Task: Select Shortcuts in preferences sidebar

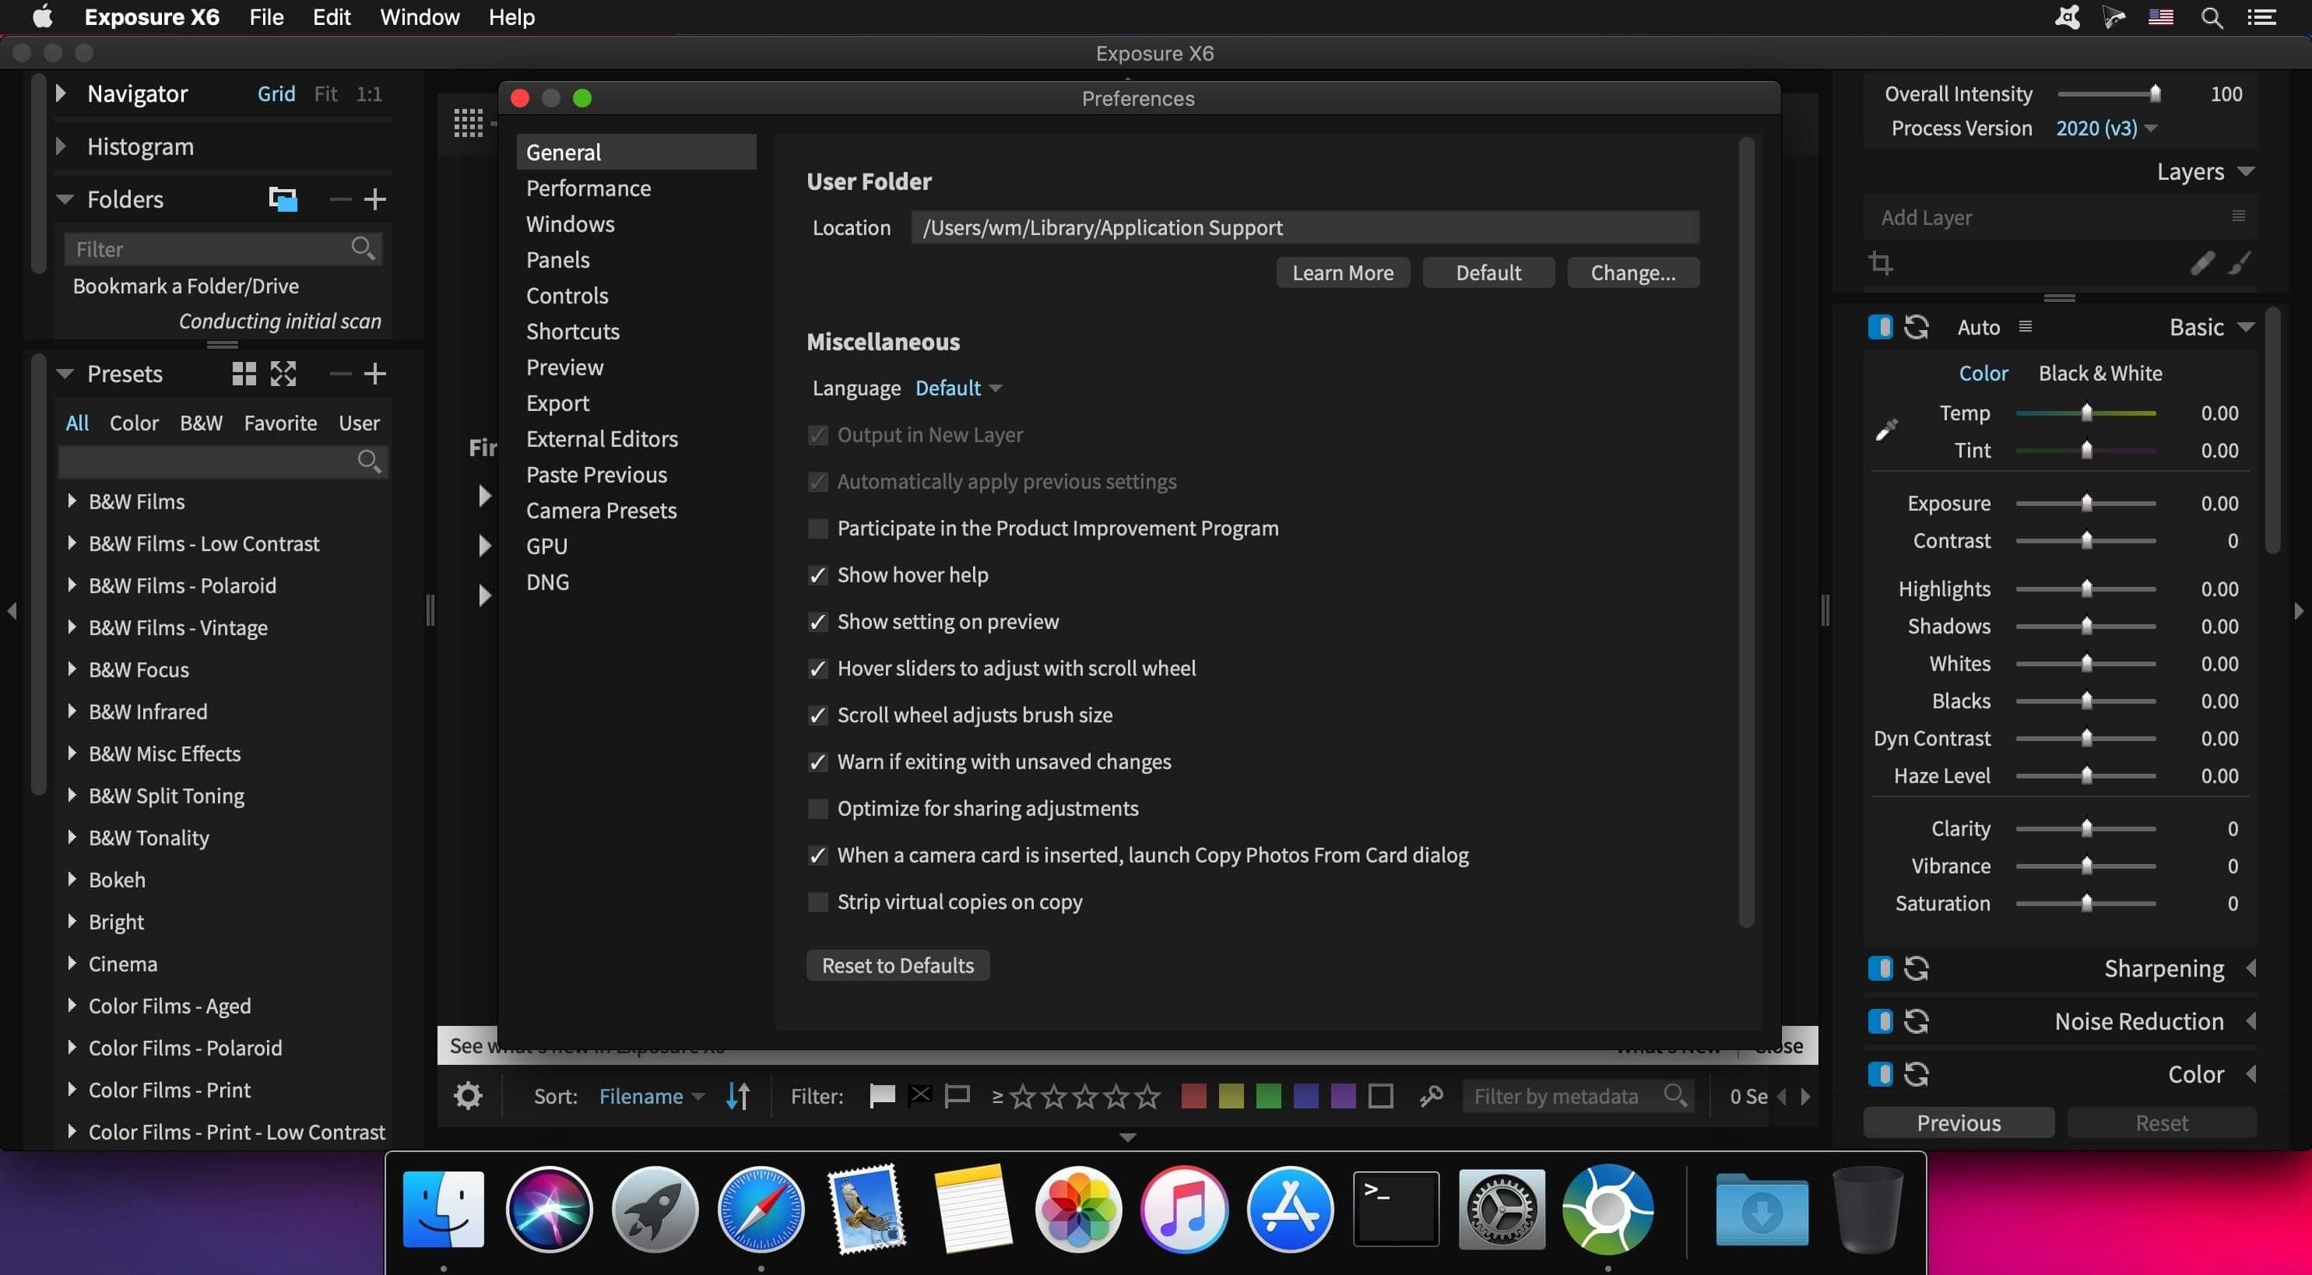Action: tap(573, 331)
